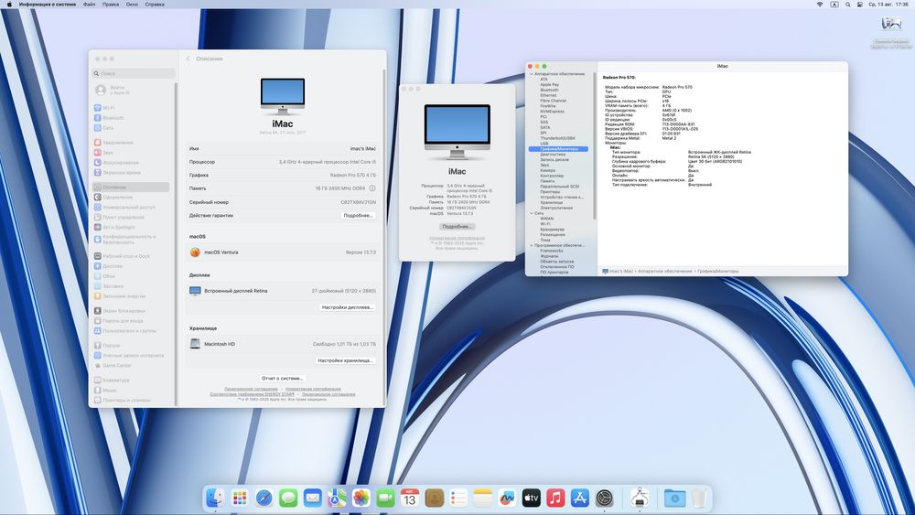Click memory info icon next to DDR4
Viewport: 915px width, 515px height.
pyautogui.click(x=372, y=188)
